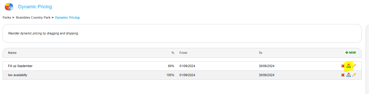Delete the low availabilty pricing rule
Screen dimensions: 369x94
pyautogui.click(x=343, y=75)
